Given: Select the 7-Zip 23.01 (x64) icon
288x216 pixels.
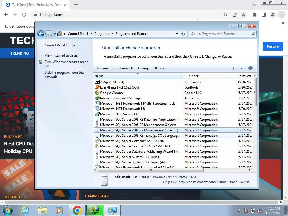Looking at the screenshot, I should tap(97, 82).
